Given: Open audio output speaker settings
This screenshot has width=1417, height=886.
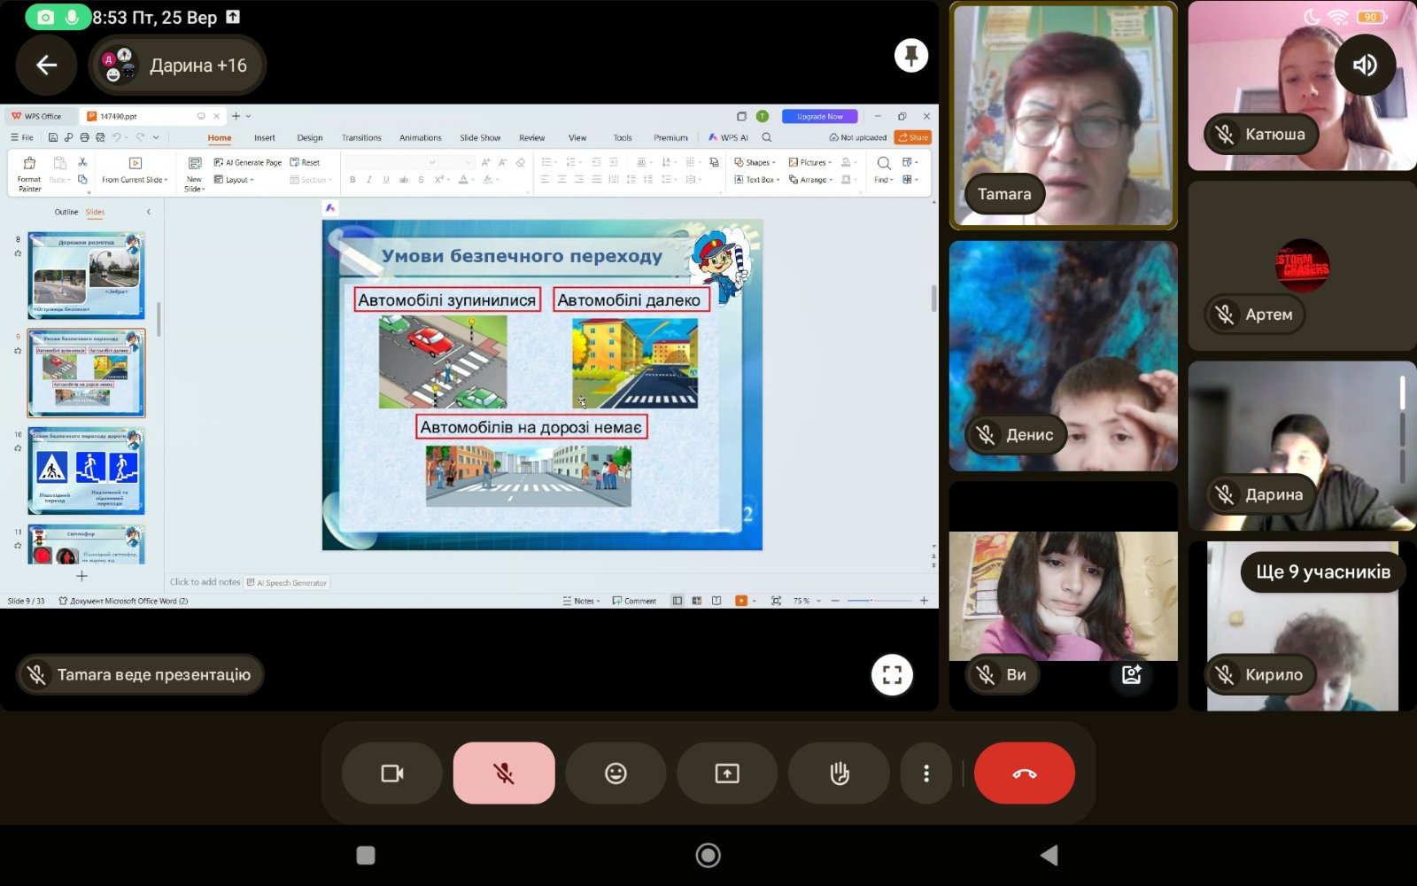Looking at the screenshot, I should tap(1365, 65).
